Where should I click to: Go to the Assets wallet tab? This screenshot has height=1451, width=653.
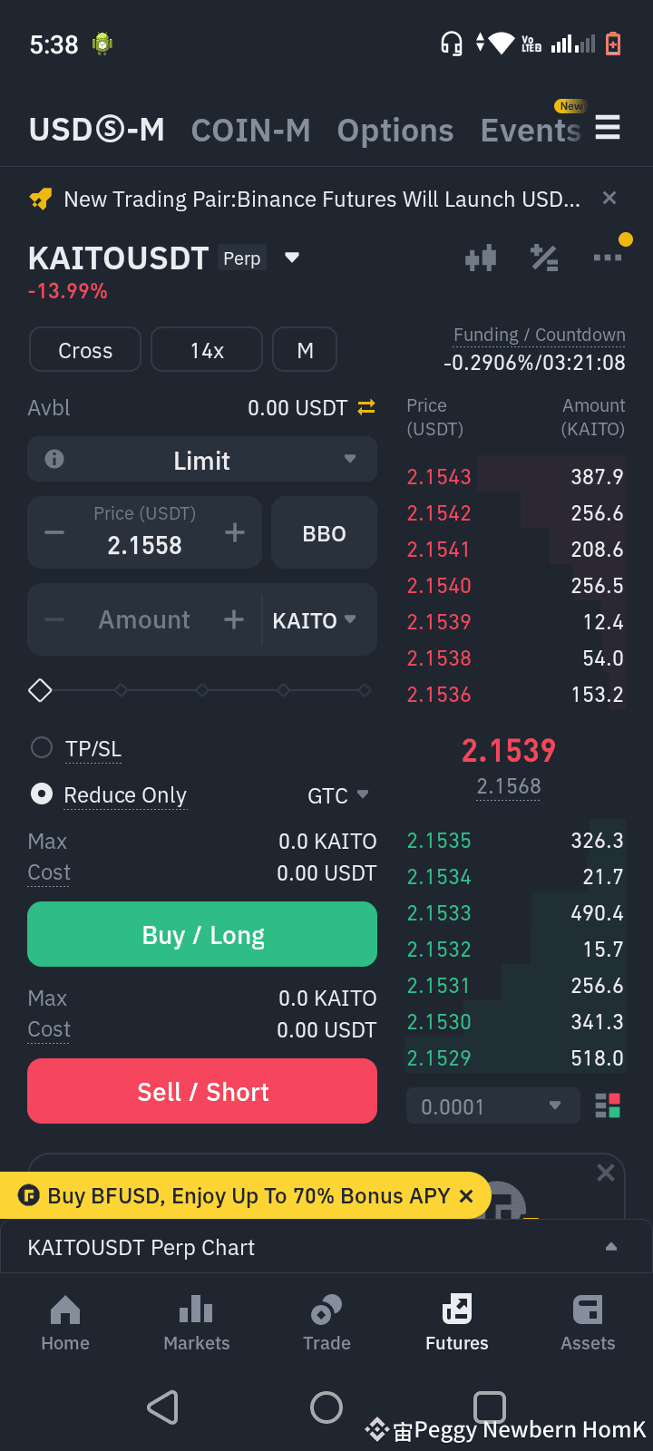click(x=588, y=1324)
